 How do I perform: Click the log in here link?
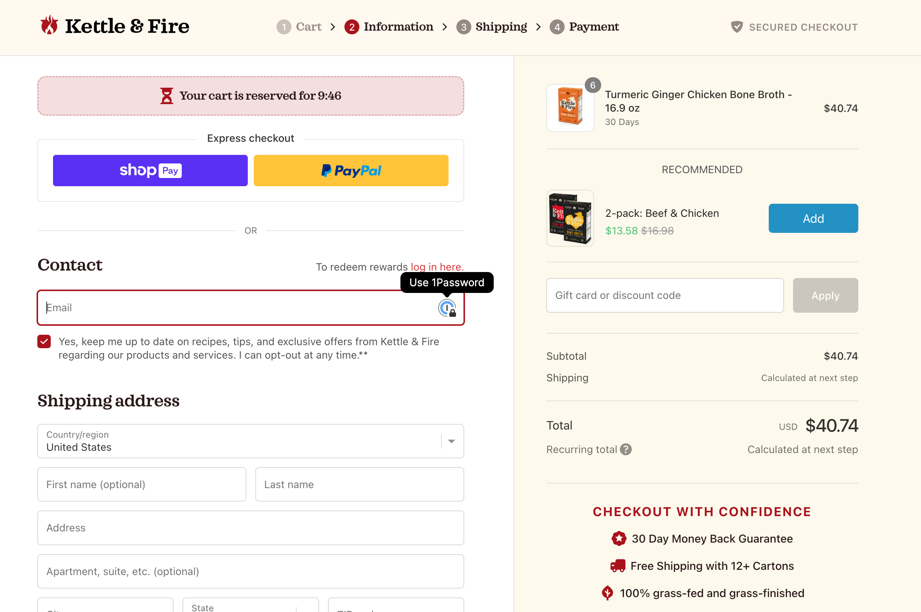click(437, 267)
